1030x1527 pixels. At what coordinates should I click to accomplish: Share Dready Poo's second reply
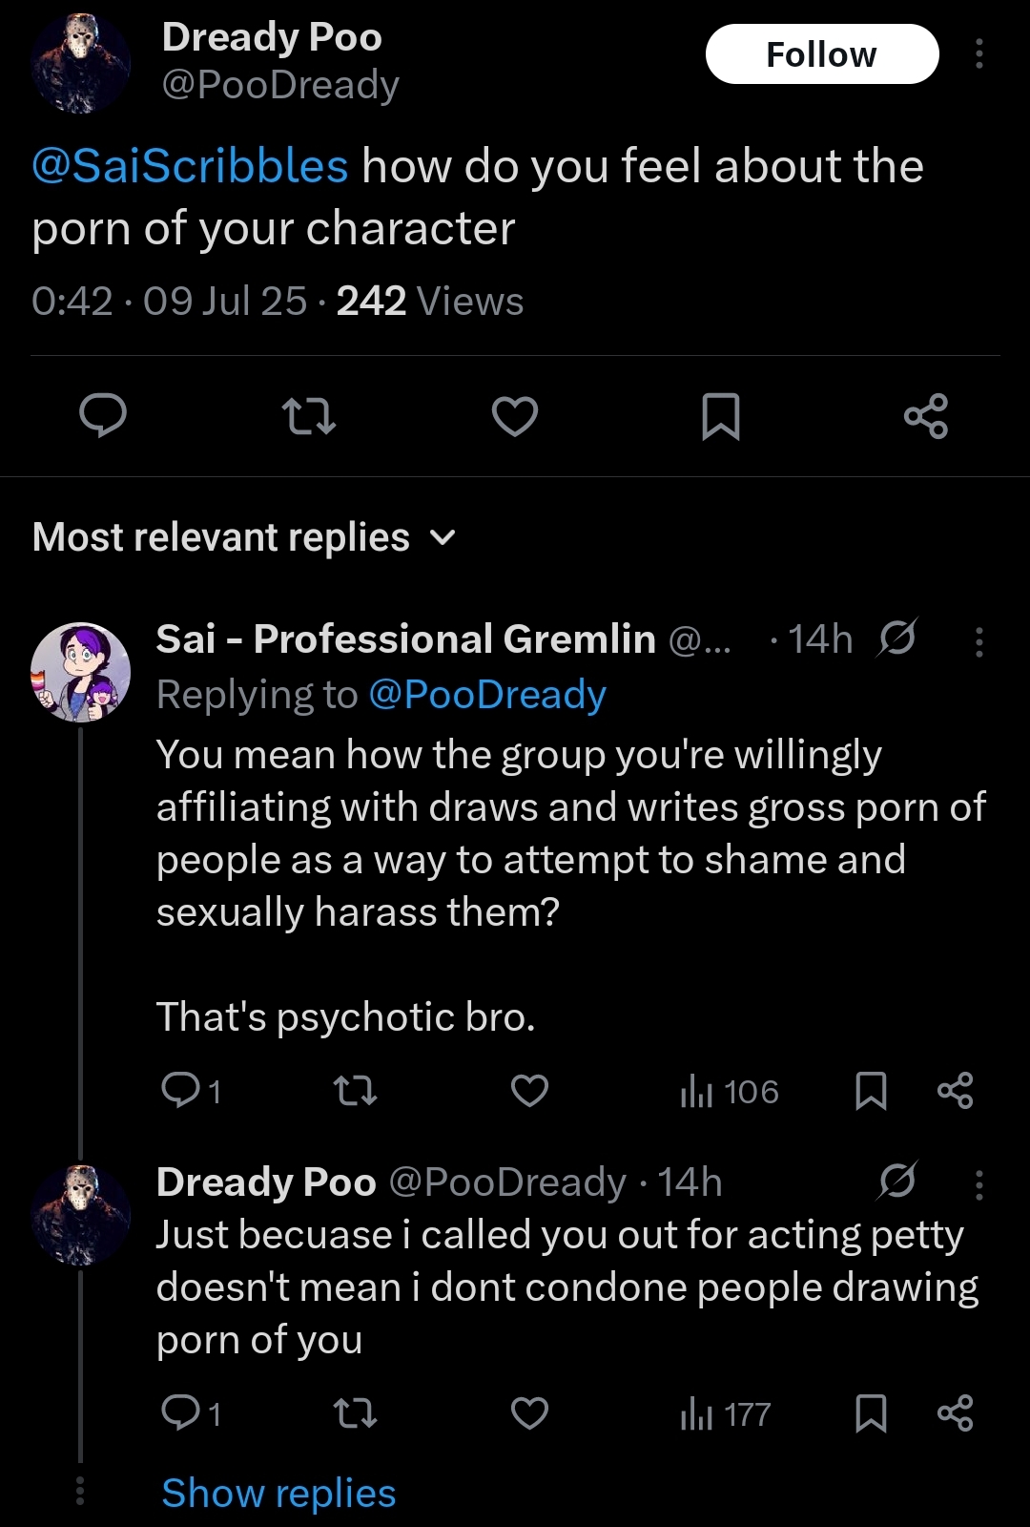(x=955, y=1413)
